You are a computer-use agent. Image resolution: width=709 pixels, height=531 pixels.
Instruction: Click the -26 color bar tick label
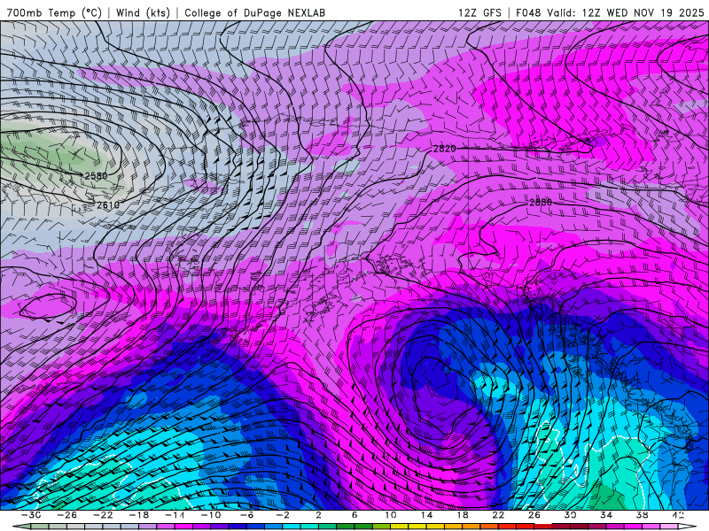67,515
